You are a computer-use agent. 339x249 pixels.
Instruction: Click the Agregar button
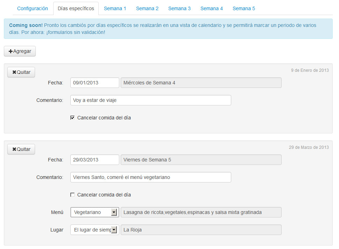click(20, 51)
